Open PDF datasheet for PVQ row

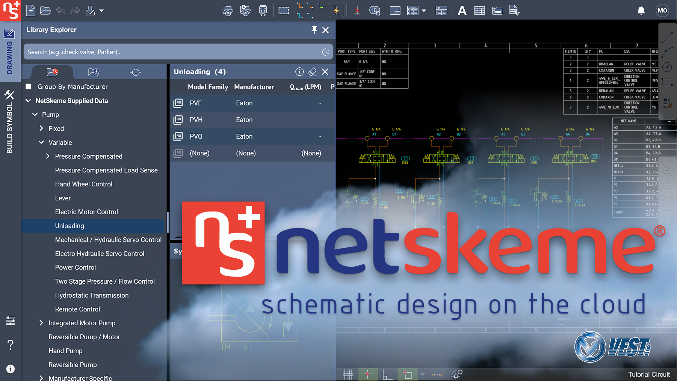pos(178,136)
